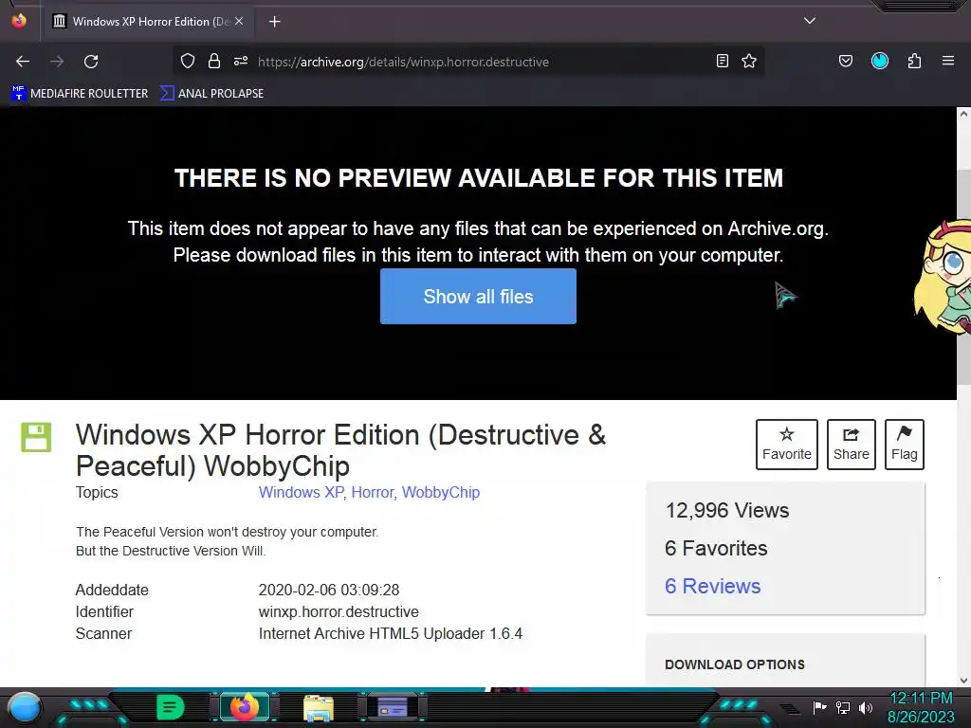Reload the current page
Image resolution: width=971 pixels, height=728 pixels.
pos(91,62)
